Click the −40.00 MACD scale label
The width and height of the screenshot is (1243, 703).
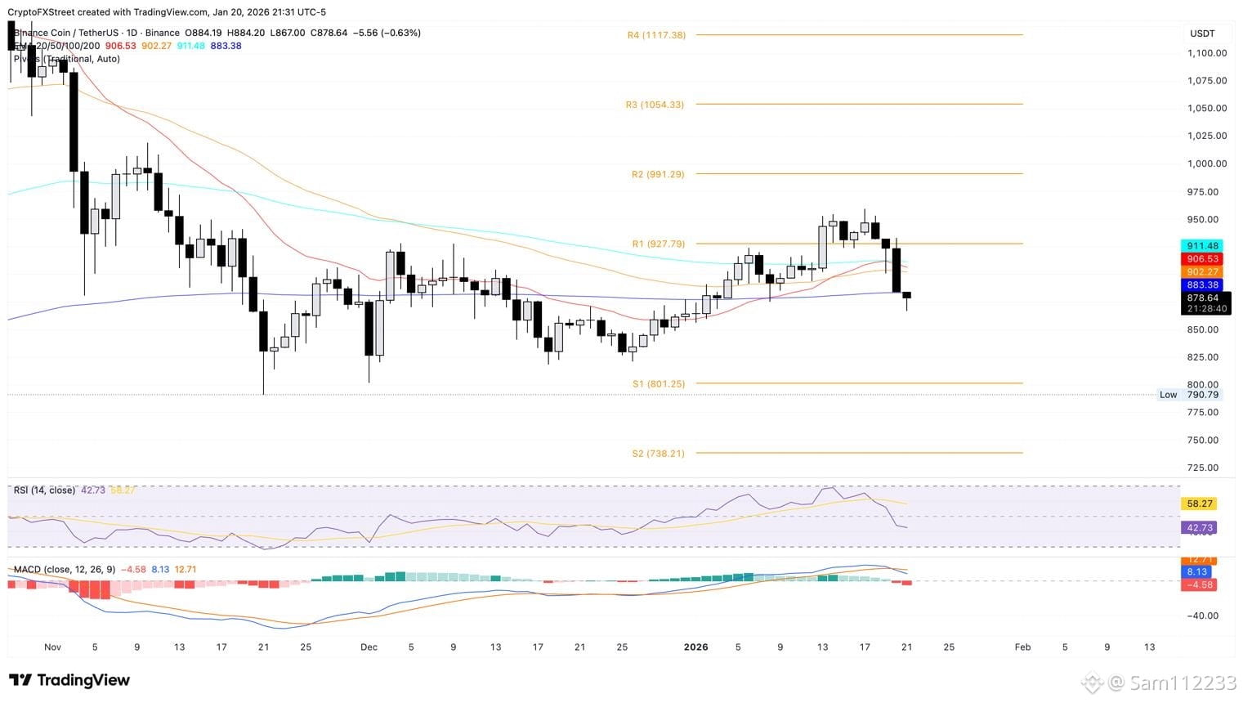[1203, 616]
